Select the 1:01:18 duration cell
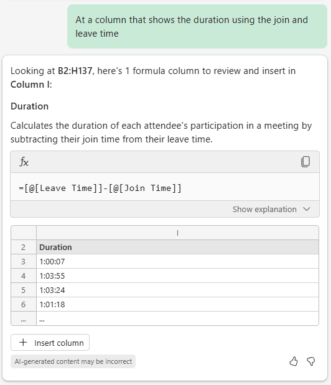The image size is (331, 385). point(177,305)
